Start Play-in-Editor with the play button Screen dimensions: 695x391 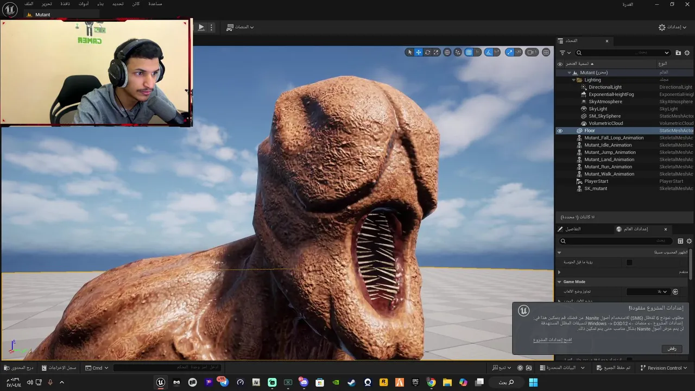(201, 27)
